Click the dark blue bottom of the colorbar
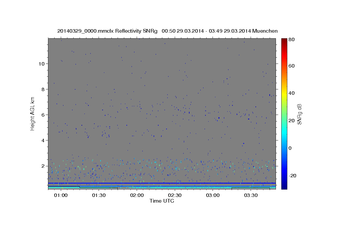Viewport: 341px width, 227px height. click(284, 186)
